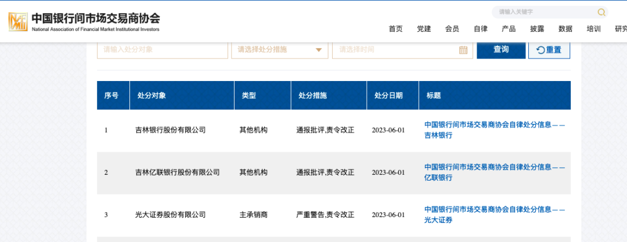Select cell 吉林亿联银行股份有限公司
The height and width of the screenshot is (242, 627).
click(178, 172)
